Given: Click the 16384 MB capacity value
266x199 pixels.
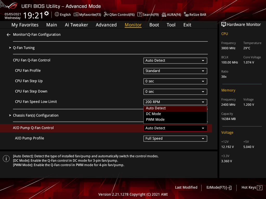Looking at the screenshot, I should pyautogui.click(x=229, y=119).
